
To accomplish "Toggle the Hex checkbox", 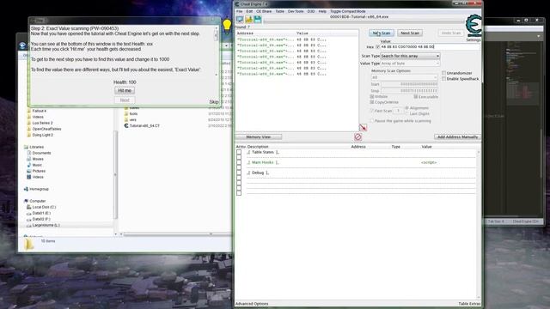I will [x=378, y=47].
